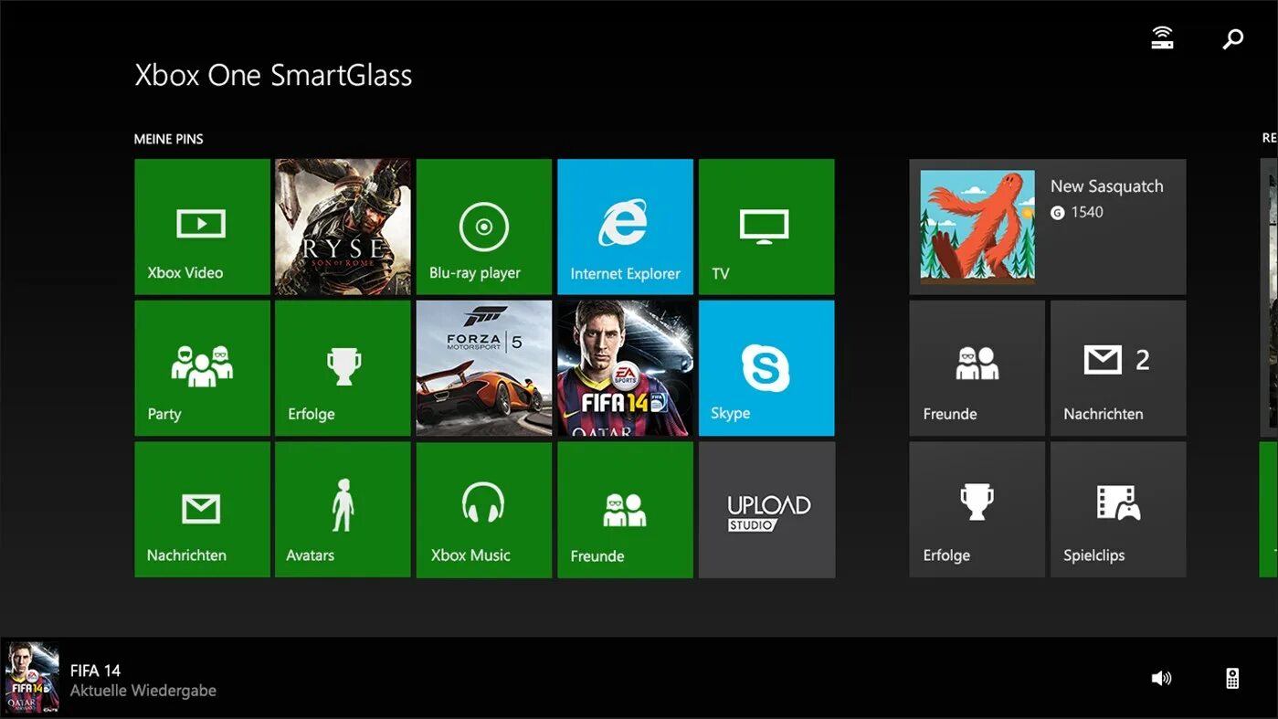Open the TV tile
The height and width of the screenshot is (719, 1278).
click(766, 227)
